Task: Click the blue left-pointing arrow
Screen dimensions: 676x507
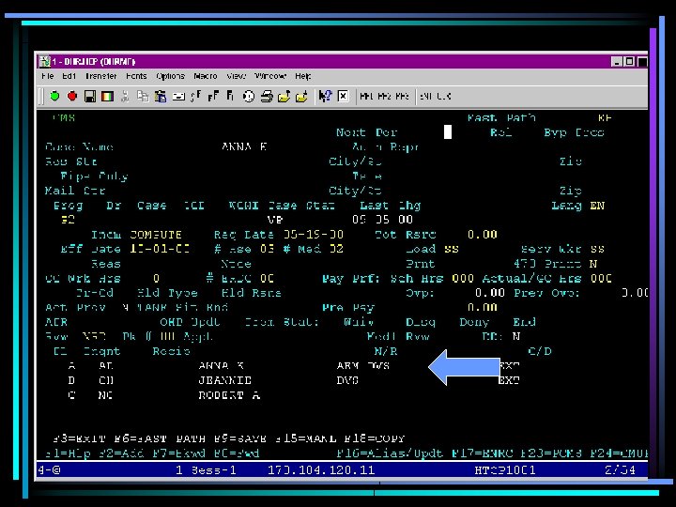Action: pyautogui.click(x=464, y=365)
